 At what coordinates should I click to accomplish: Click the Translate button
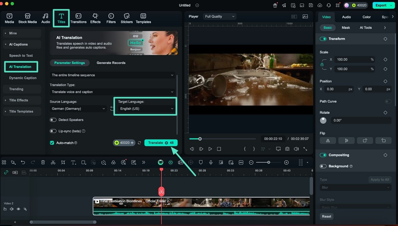coord(161,143)
